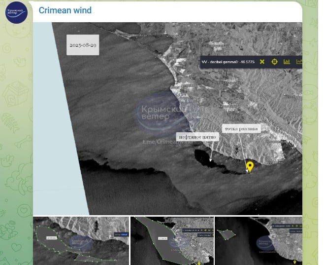Click the 2025-08-20 date label
The width and height of the screenshot is (324, 265).
click(83, 44)
